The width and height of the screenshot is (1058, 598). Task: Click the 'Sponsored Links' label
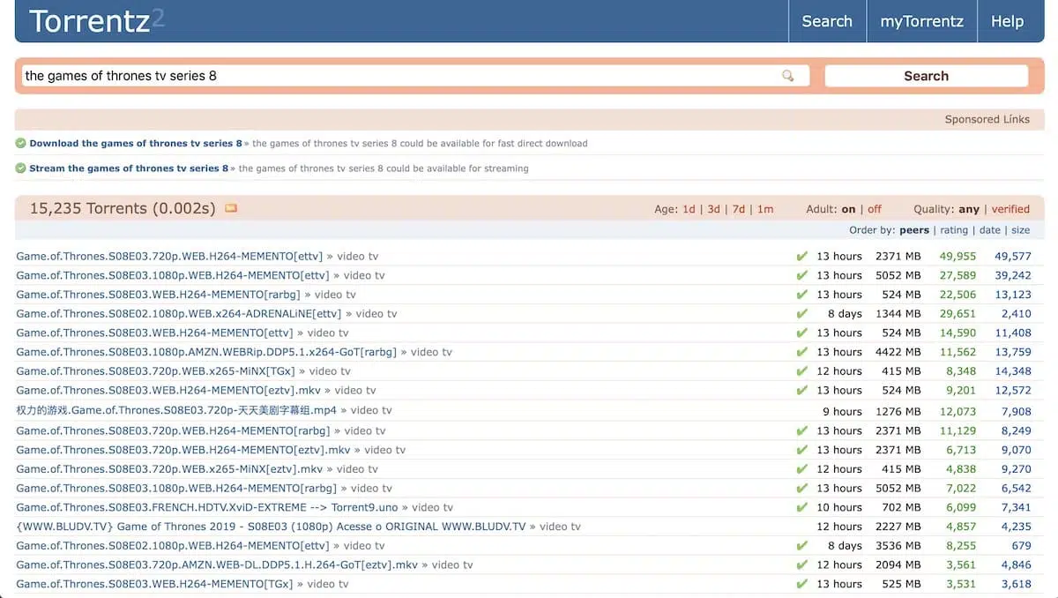click(987, 119)
